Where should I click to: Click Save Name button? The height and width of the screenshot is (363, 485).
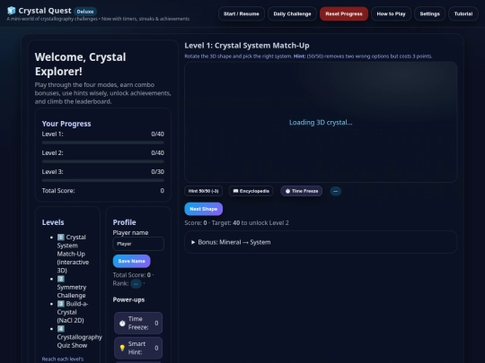tap(131, 261)
